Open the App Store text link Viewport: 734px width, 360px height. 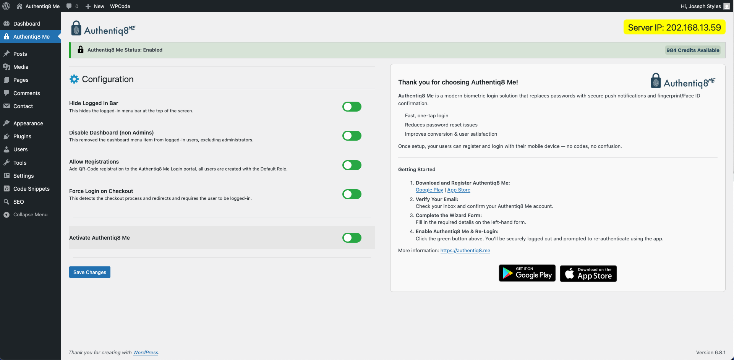click(x=459, y=190)
